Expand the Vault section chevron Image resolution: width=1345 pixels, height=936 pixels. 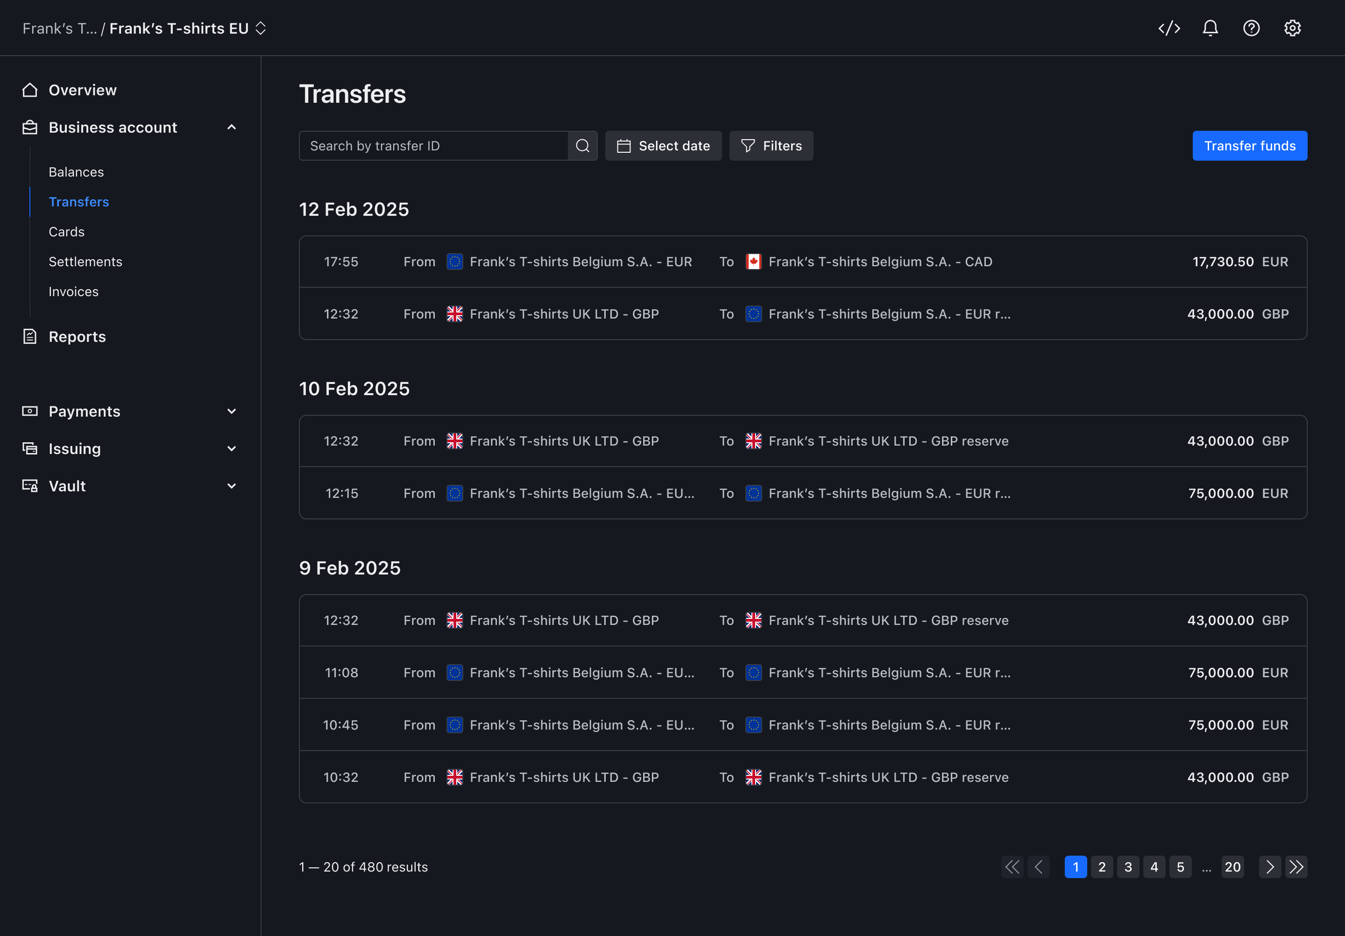point(231,486)
